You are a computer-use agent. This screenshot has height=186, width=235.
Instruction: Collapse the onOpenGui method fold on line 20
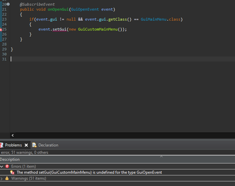8,4
